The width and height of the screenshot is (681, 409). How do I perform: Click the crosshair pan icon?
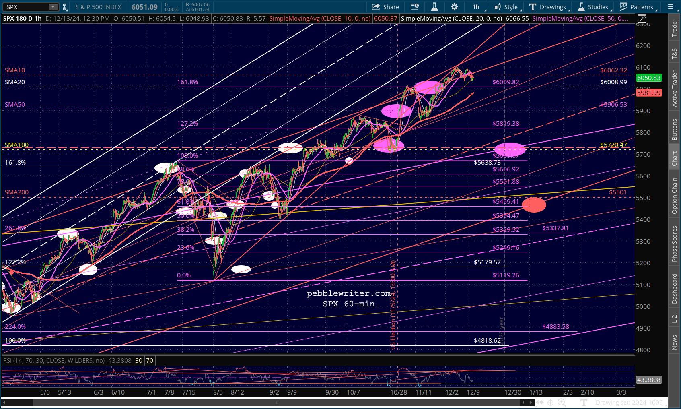(x=551, y=402)
